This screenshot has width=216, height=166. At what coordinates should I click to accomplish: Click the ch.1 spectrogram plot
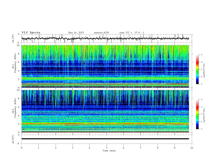click(x=105, y=66)
